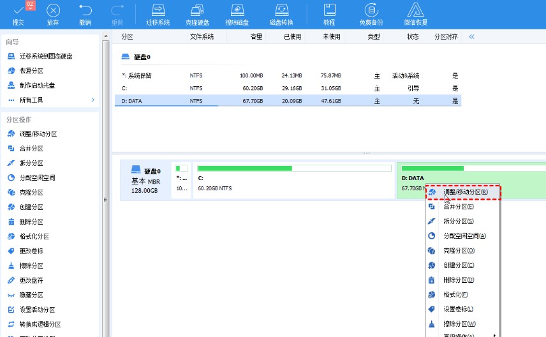This screenshot has width=546, height=337.
Task: Choose 删除分区 from the right-click context menu
Action: tap(458, 280)
